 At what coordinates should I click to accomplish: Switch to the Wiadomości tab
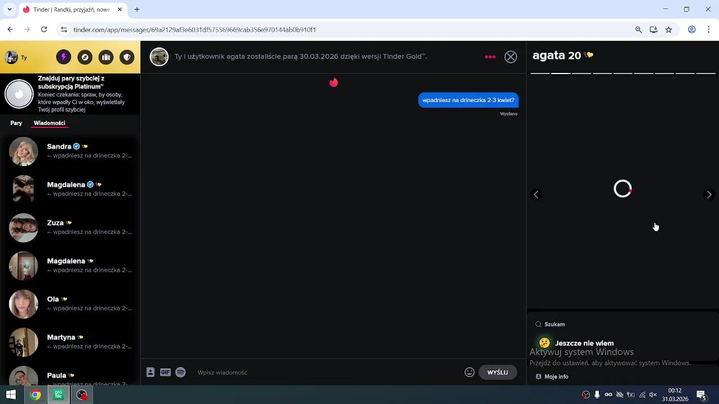[x=49, y=123]
